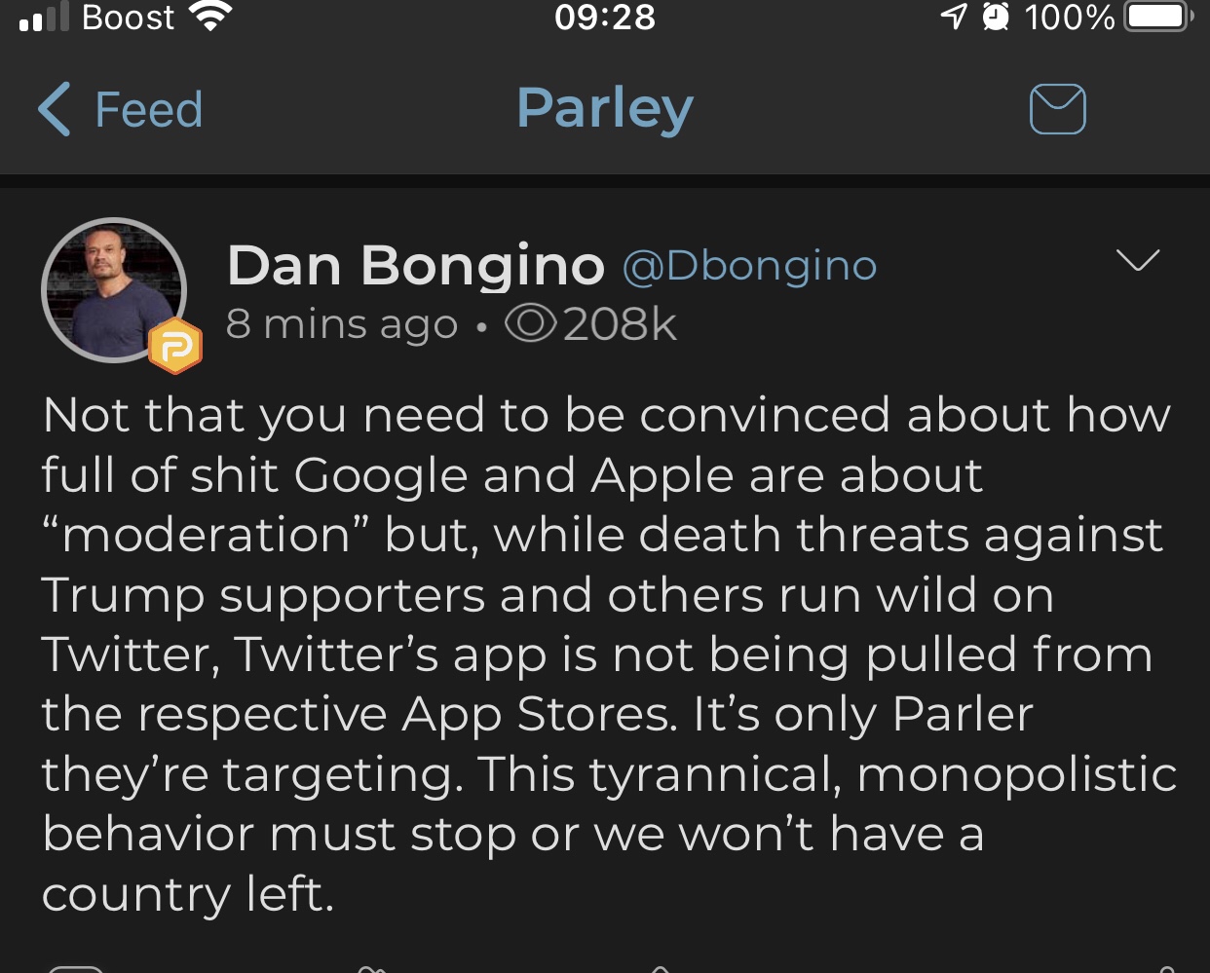This screenshot has height=973, width=1210.
Task: Click the eye impressions icon
Action: 531,324
